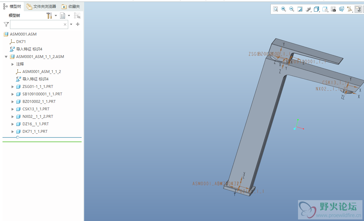The height and width of the screenshot is (221, 364).
Task: Clear the search field with the X
Action: click(x=65, y=24)
